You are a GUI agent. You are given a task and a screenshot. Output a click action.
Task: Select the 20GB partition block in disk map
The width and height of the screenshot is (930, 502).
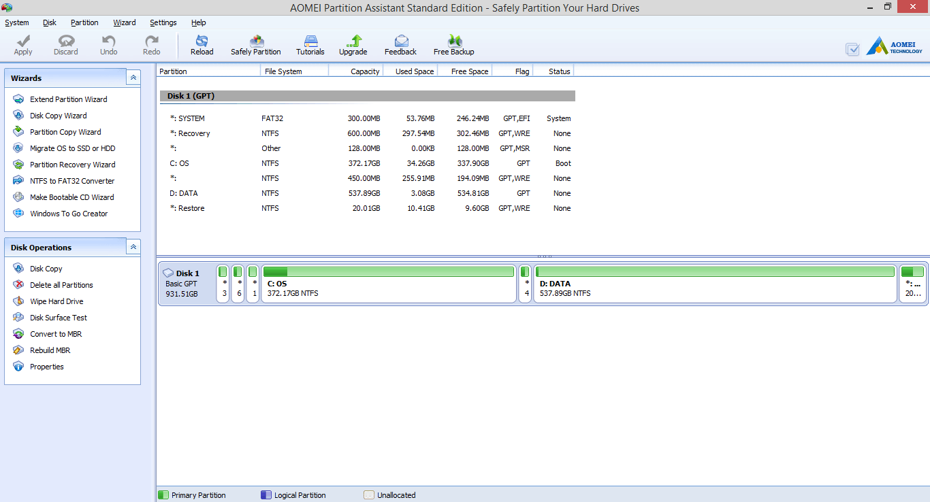pyautogui.click(x=912, y=283)
